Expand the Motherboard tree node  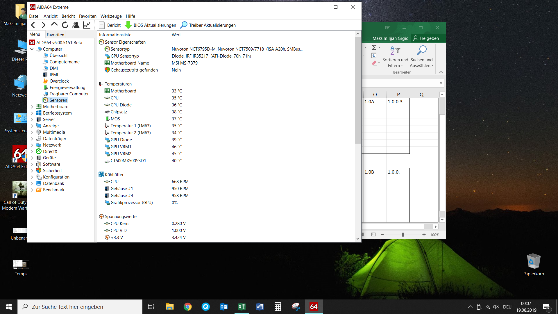[32, 107]
